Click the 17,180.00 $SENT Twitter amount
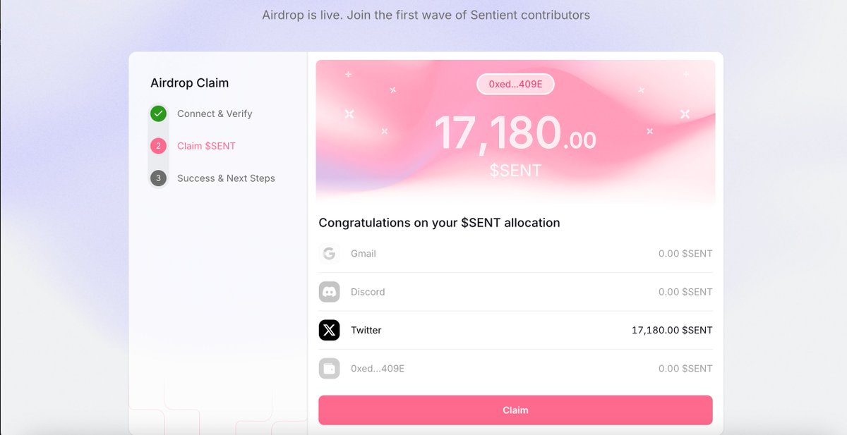This screenshot has height=435, width=847. pyautogui.click(x=672, y=330)
